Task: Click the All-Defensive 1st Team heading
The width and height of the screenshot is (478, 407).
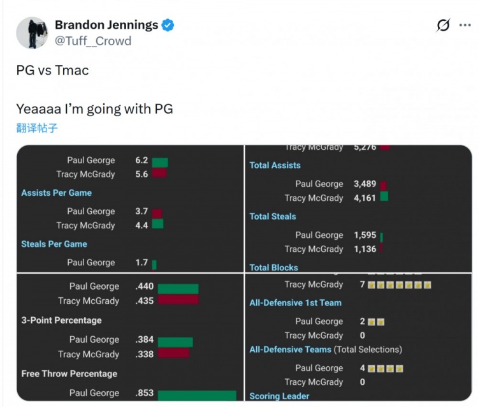Action: pyautogui.click(x=296, y=303)
